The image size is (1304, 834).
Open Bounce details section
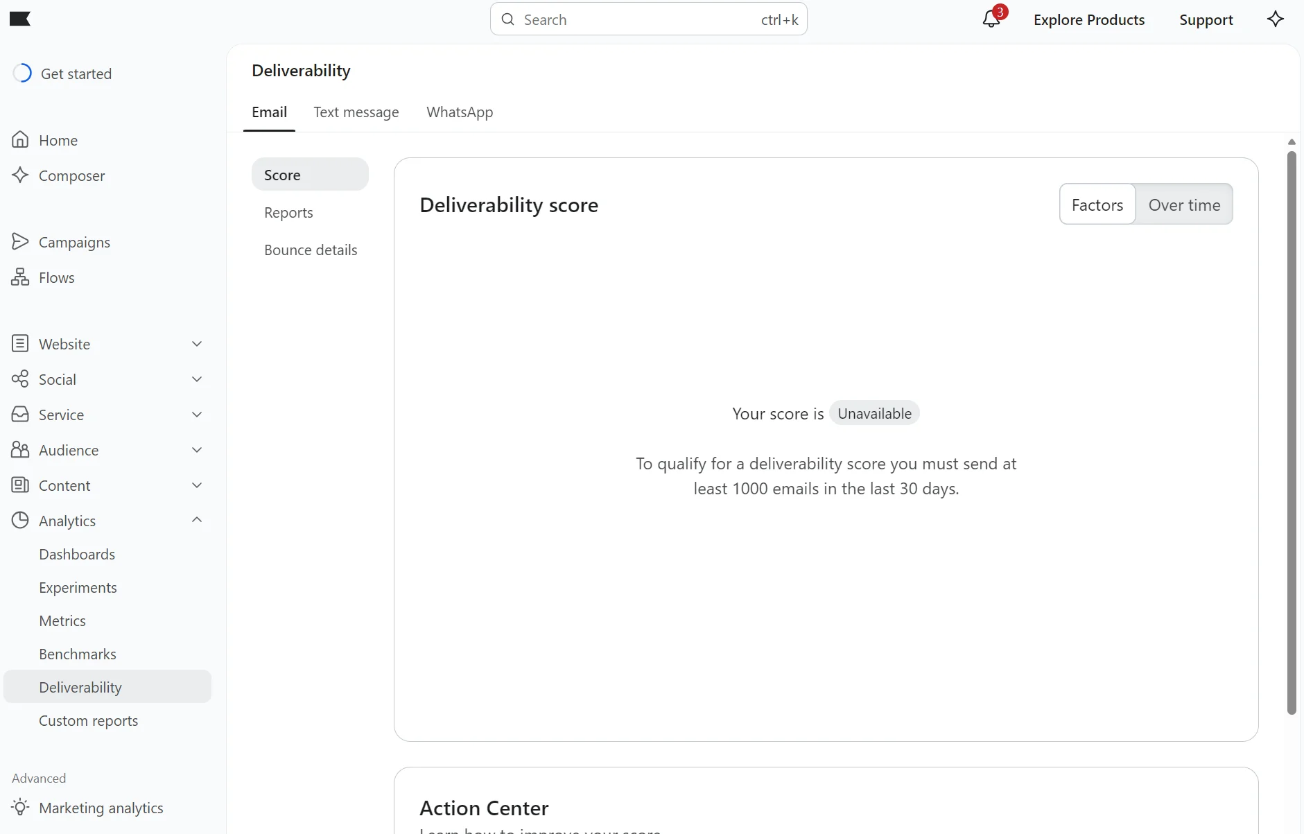click(x=311, y=250)
